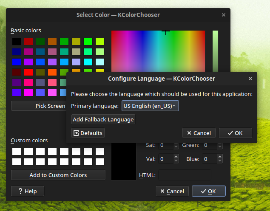Viewport: 270px width, 211px height.
Task: Select the yellow-green swatch ending first row
Action: pos(100,42)
